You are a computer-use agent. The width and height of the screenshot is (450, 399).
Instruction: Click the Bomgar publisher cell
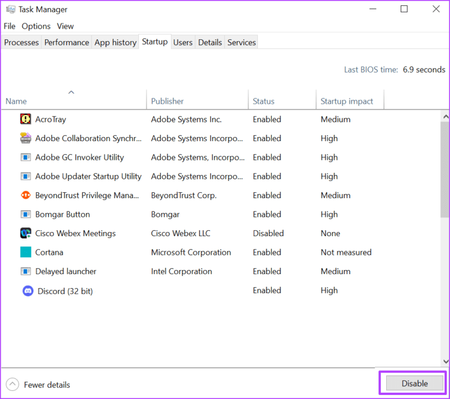pos(165,214)
